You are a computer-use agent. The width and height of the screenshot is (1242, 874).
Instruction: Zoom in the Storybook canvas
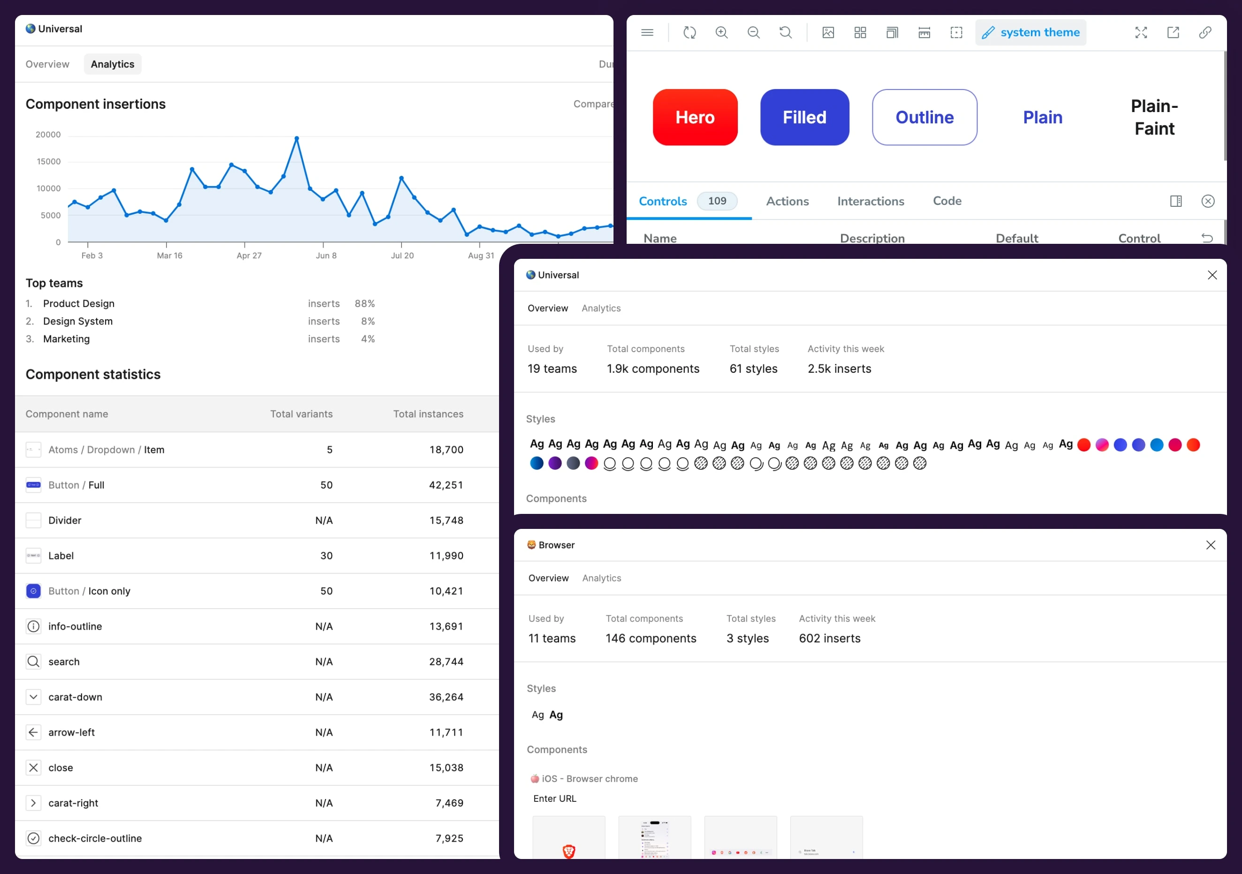pos(721,32)
